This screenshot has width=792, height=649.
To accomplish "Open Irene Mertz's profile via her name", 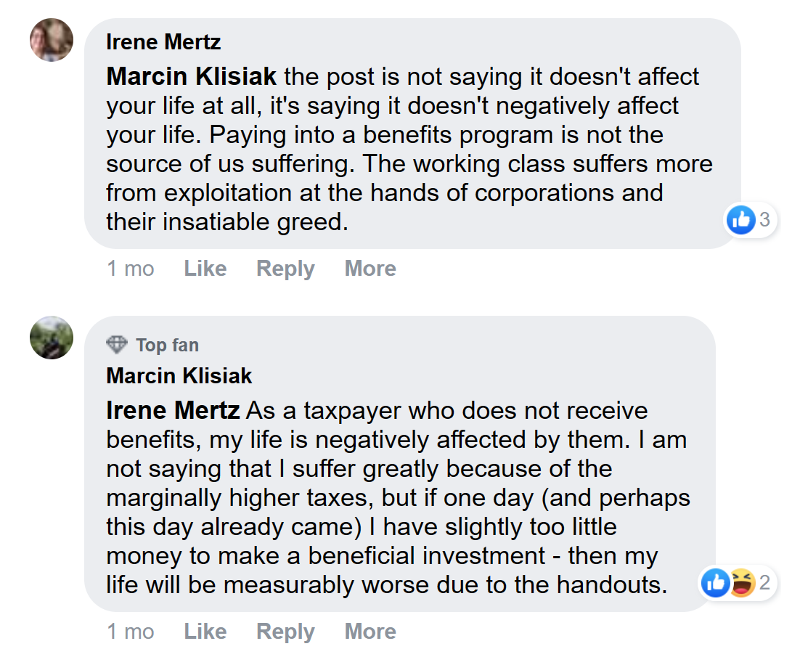I will [x=163, y=42].
